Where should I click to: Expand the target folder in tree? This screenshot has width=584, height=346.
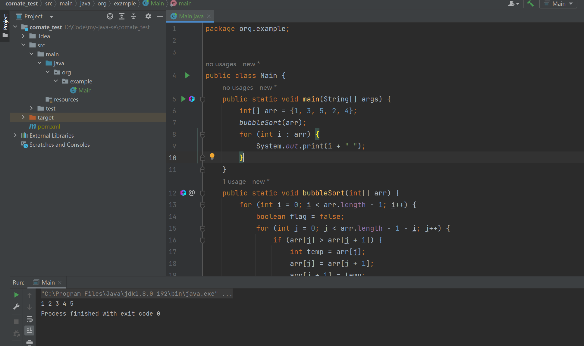point(23,117)
